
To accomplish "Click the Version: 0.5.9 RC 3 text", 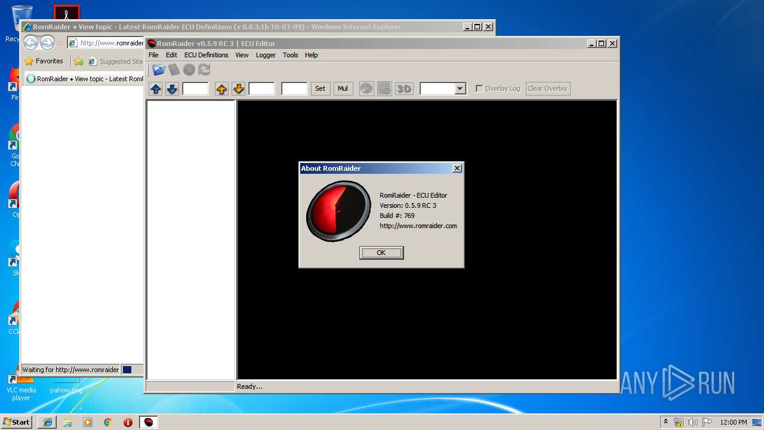I will point(408,205).
